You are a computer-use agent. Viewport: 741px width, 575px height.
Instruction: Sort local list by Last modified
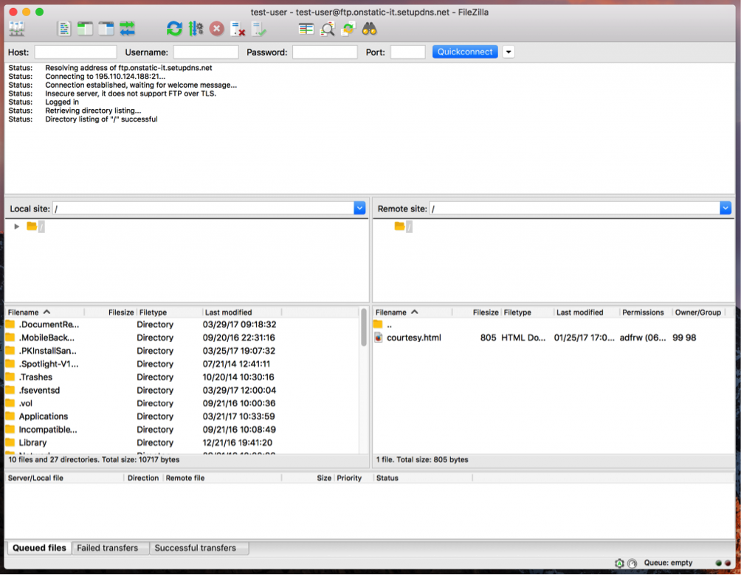(x=242, y=312)
